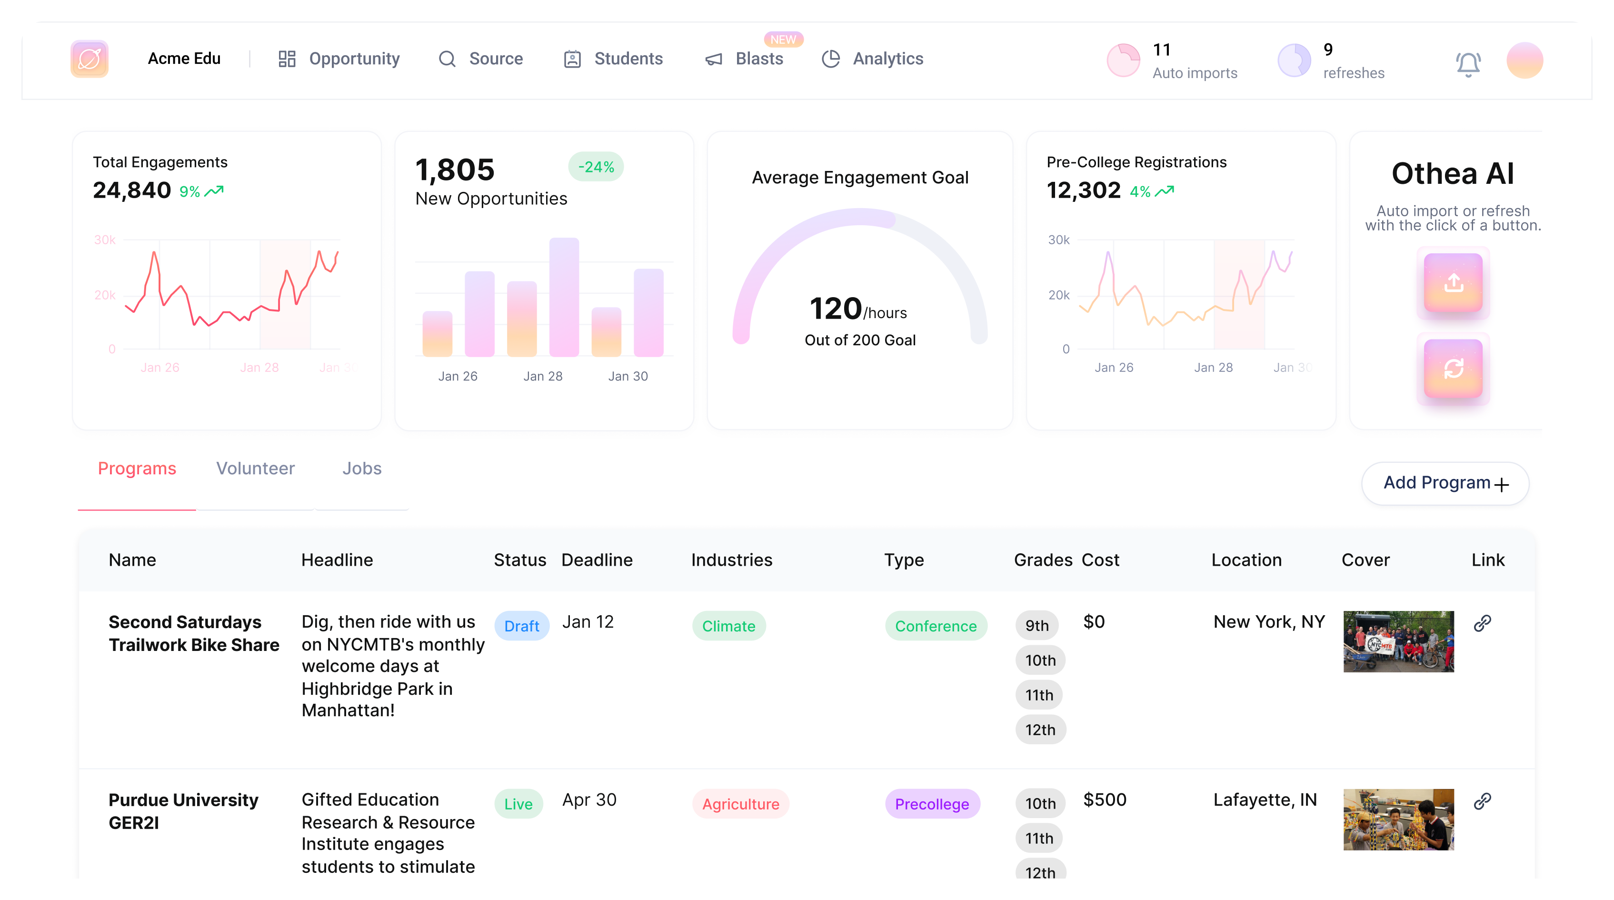
Task: Switch to the Volunteer tab
Action: tap(255, 469)
